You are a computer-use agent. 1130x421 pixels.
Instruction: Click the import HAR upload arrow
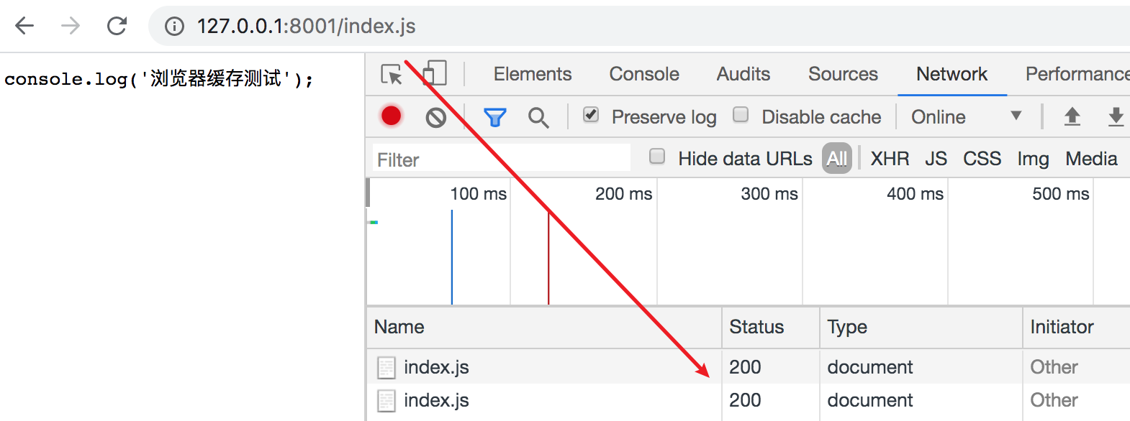click(1072, 116)
